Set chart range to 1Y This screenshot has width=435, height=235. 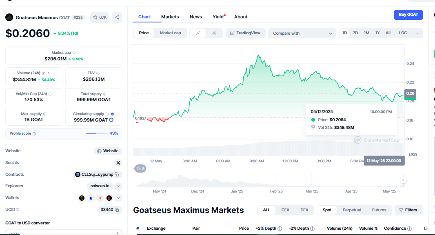[377, 33]
